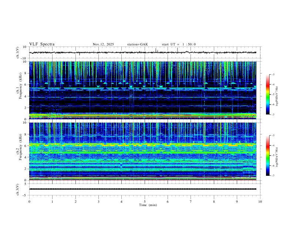Click the ch.1 waveform trace panel
The image size is (293, 226).
tap(145, 52)
